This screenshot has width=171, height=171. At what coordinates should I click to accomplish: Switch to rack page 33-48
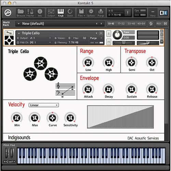point(131,24)
